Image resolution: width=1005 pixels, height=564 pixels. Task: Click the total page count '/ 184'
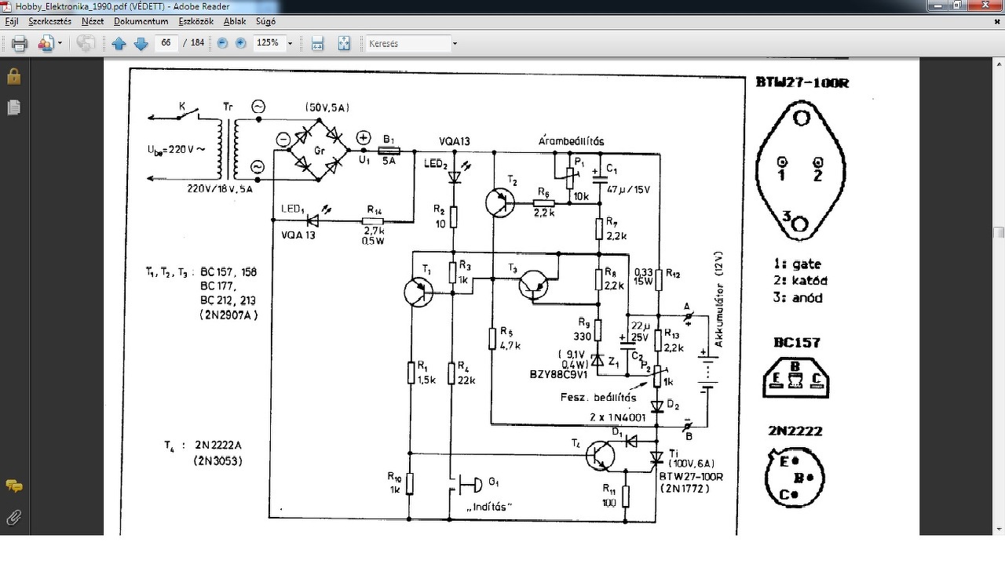click(x=193, y=43)
